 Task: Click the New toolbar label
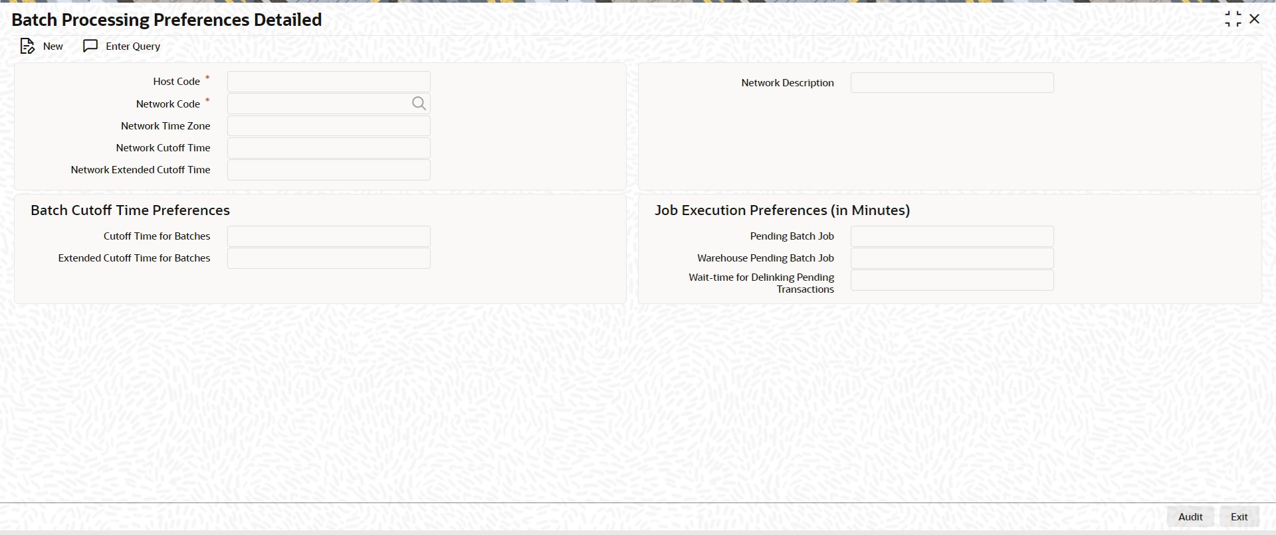point(53,46)
